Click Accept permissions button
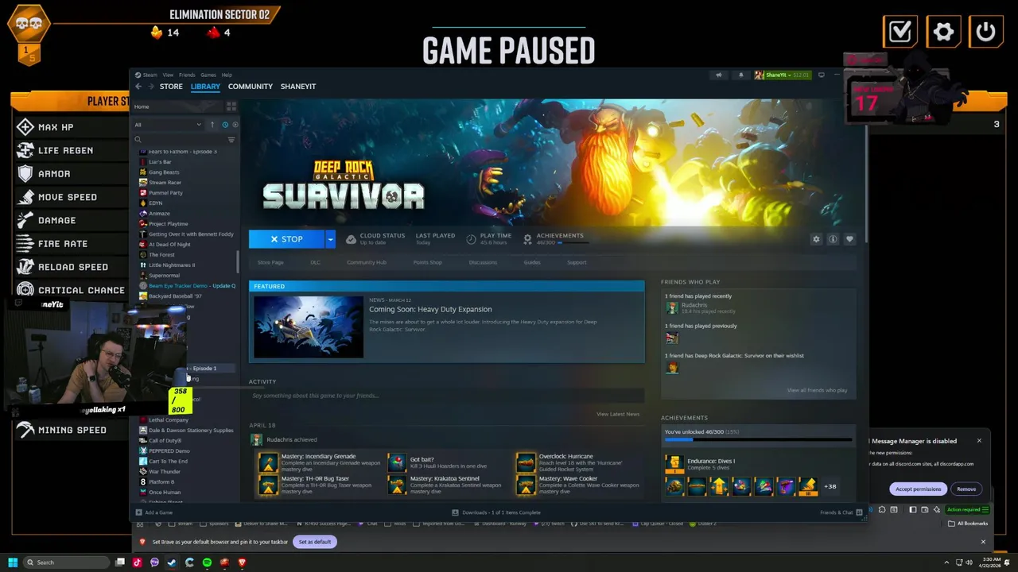The height and width of the screenshot is (572, 1018). pos(919,489)
